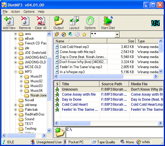Expand the old-temp folder node

point(15,105)
